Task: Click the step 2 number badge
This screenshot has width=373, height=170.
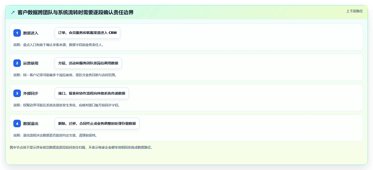Action: [17, 63]
